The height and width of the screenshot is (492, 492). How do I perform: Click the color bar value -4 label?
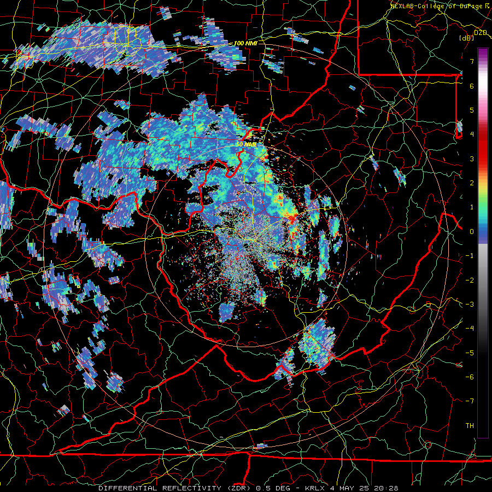[470, 329]
